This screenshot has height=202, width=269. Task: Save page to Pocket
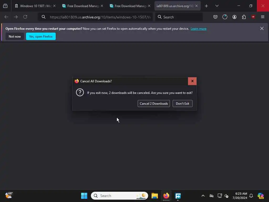coord(215,17)
